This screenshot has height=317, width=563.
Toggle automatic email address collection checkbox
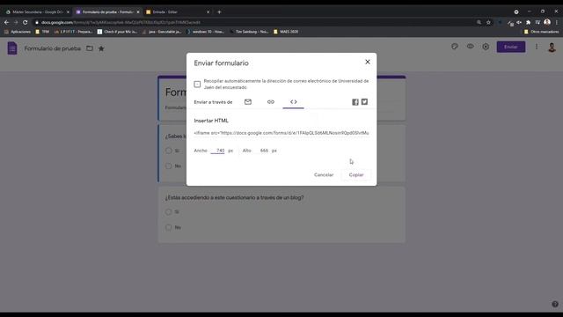coord(197,85)
